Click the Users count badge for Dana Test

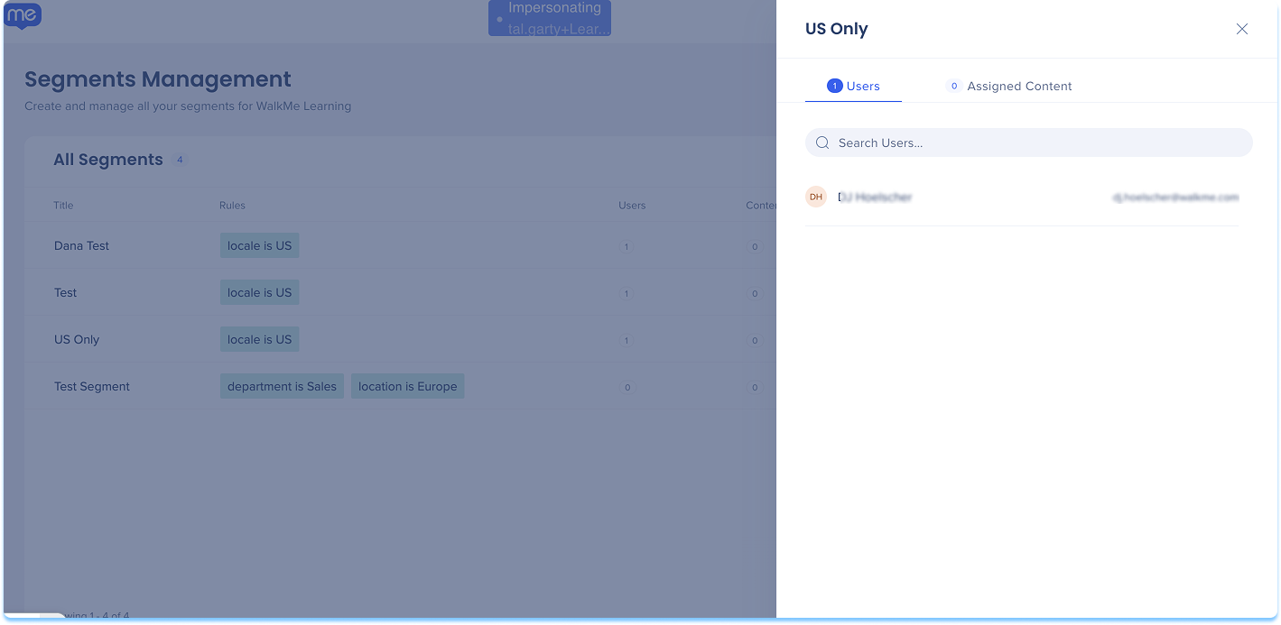click(627, 246)
